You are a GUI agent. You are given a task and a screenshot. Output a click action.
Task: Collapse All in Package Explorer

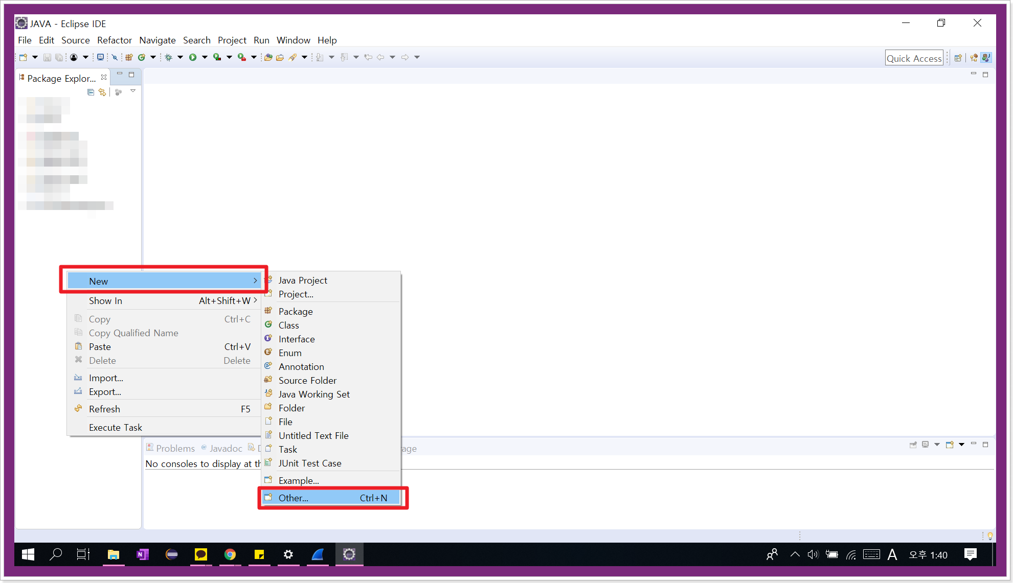pos(91,92)
